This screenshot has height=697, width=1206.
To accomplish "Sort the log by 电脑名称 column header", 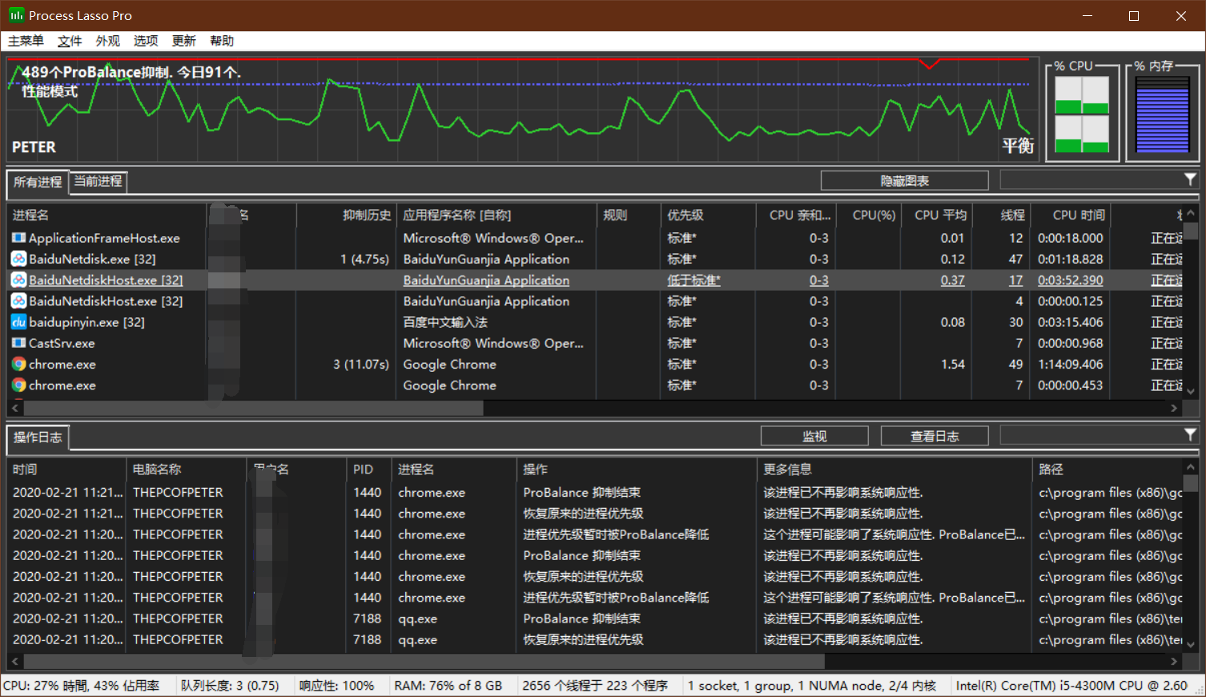I will [x=187, y=469].
